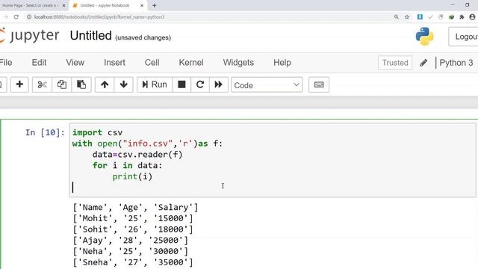Click the 'for i in data:' code line

coord(128,166)
